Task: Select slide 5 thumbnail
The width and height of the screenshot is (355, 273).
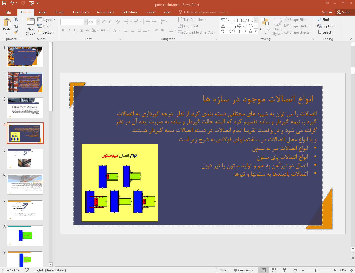Action: (x=25, y=159)
